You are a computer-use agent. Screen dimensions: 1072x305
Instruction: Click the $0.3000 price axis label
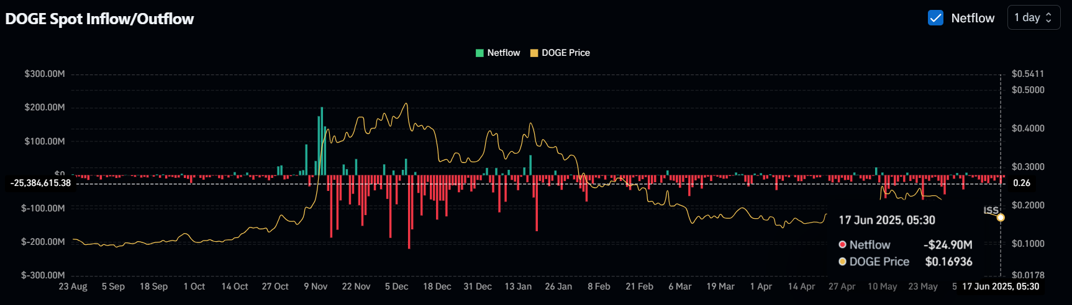(1028, 167)
